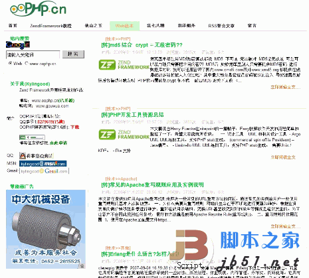
Task: Click [技术>>PHP] category above md5 article
Action: pyautogui.click(x=118, y=39)
